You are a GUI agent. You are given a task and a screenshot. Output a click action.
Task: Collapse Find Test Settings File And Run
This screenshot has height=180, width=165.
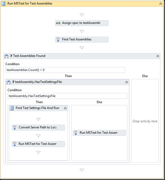pyautogui.click(x=65, y=108)
